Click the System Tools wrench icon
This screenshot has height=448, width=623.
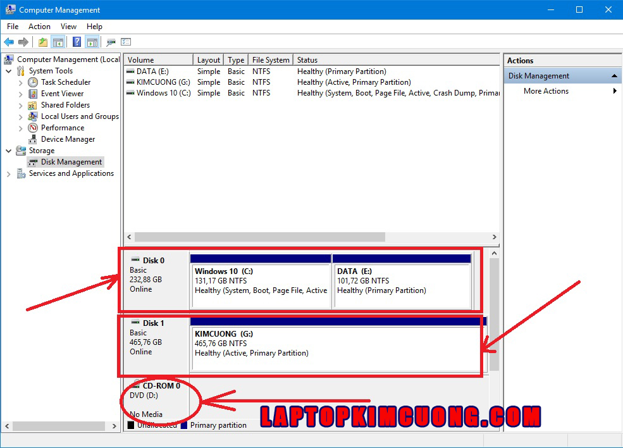coord(21,71)
